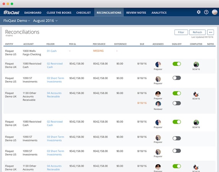Click the Reviewer avatar in 1130 Other Accounts row
This screenshot has height=172, width=219.
click(x=158, y=104)
